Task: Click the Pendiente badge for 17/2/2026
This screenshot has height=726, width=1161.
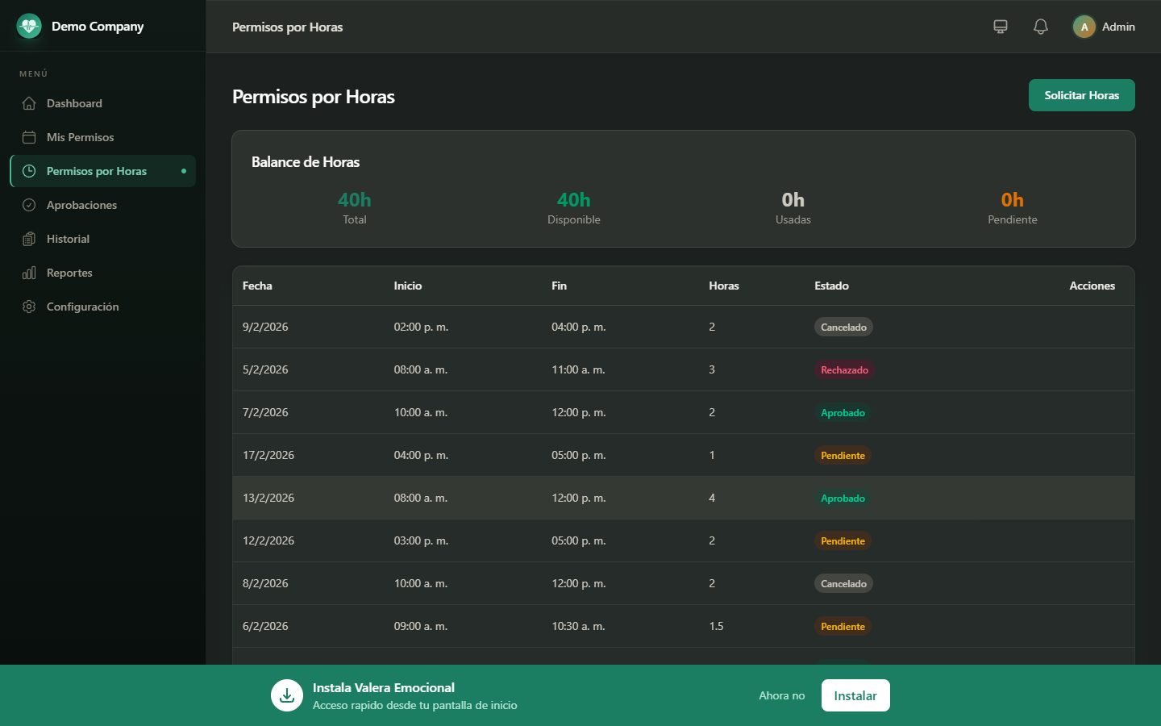Action: (843, 456)
